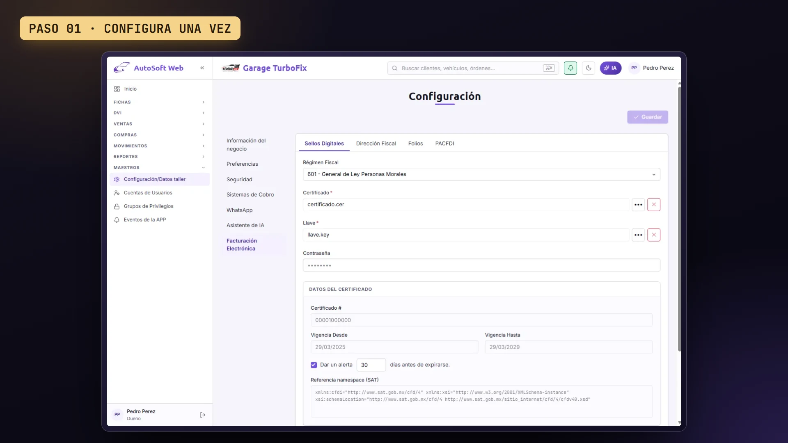788x443 pixels.
Task: Click the AutoSoft Web car logo
Action: [x=121, y=68]
